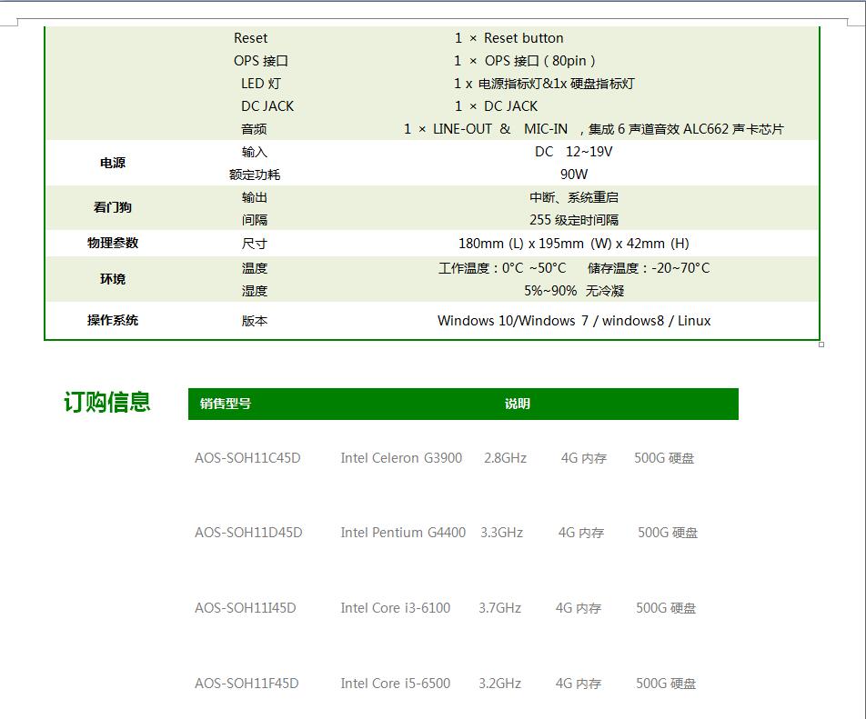
Task: Click the Intel Pentium G4400 text
Action: point(403,533)
